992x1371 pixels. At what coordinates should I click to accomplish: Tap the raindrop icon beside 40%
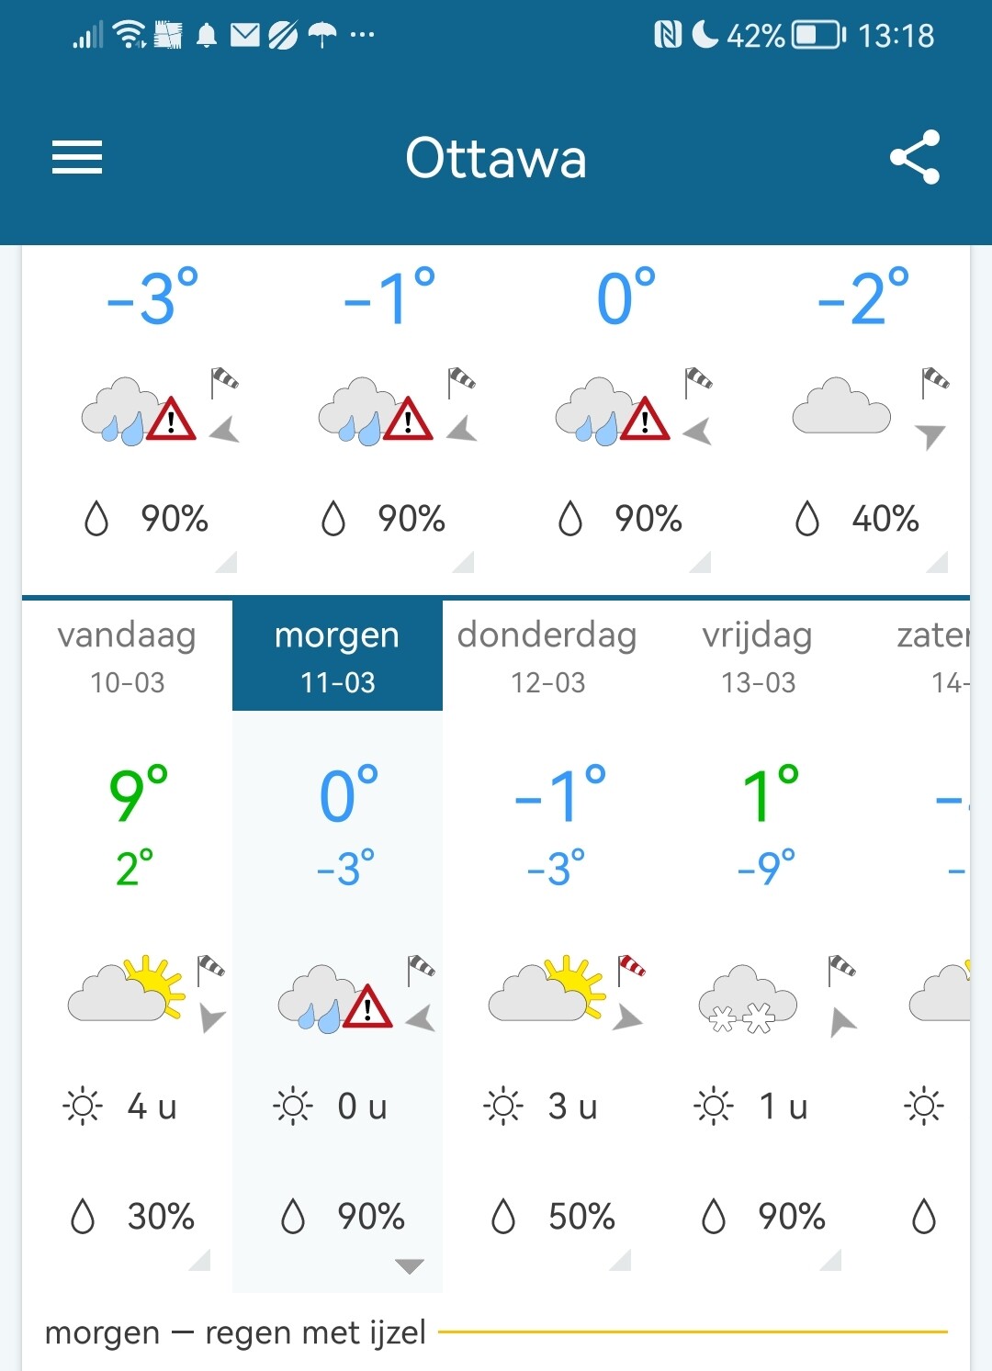point(806,519)
